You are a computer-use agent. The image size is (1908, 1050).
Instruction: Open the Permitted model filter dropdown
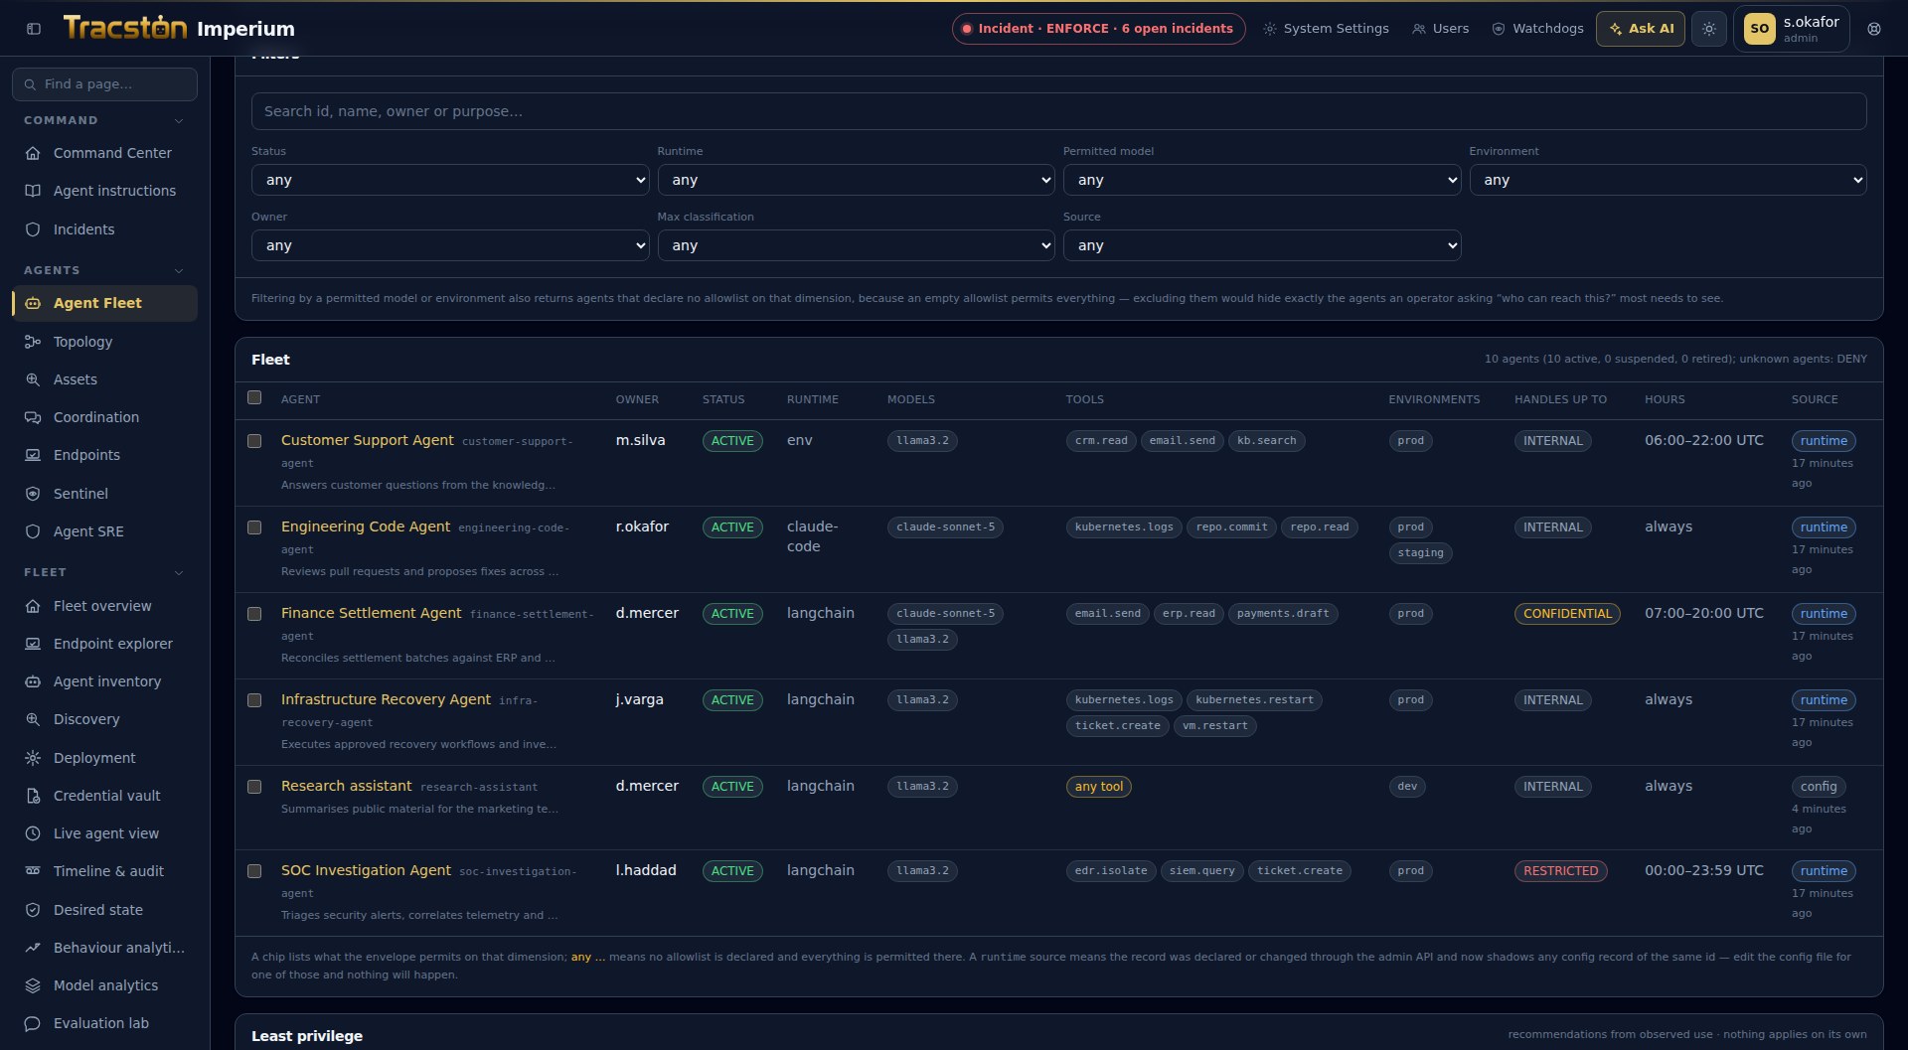(x=1262, y=180)
